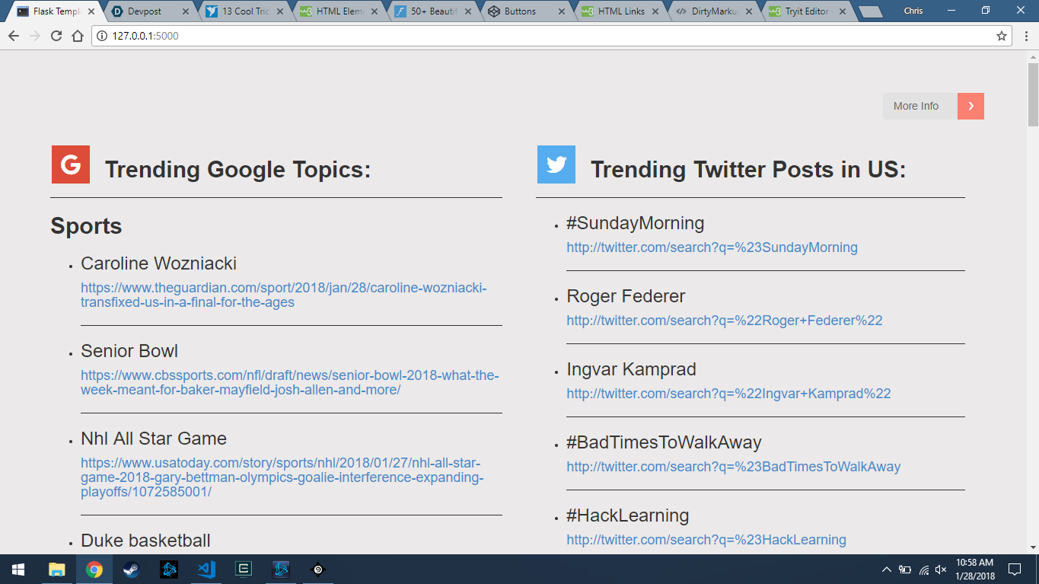The image size is (1039, 584).
Task: Click the browser forward arrow
Action: coord(34,36)
